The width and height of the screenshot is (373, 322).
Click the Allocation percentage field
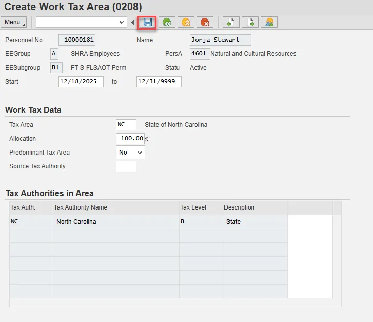tap(130, 139)
